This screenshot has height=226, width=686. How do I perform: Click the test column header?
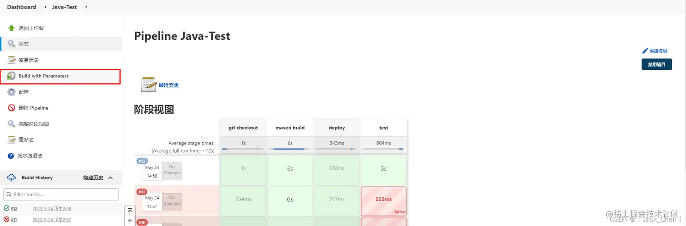click(383, 128)
